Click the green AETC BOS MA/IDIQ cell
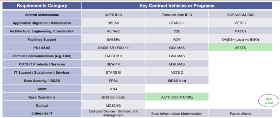Image resolution: width=280 pixels, height=118 pixels. tap(177, 97)
